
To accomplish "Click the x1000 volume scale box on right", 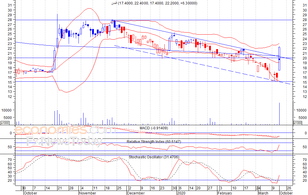I will point(297,123).
